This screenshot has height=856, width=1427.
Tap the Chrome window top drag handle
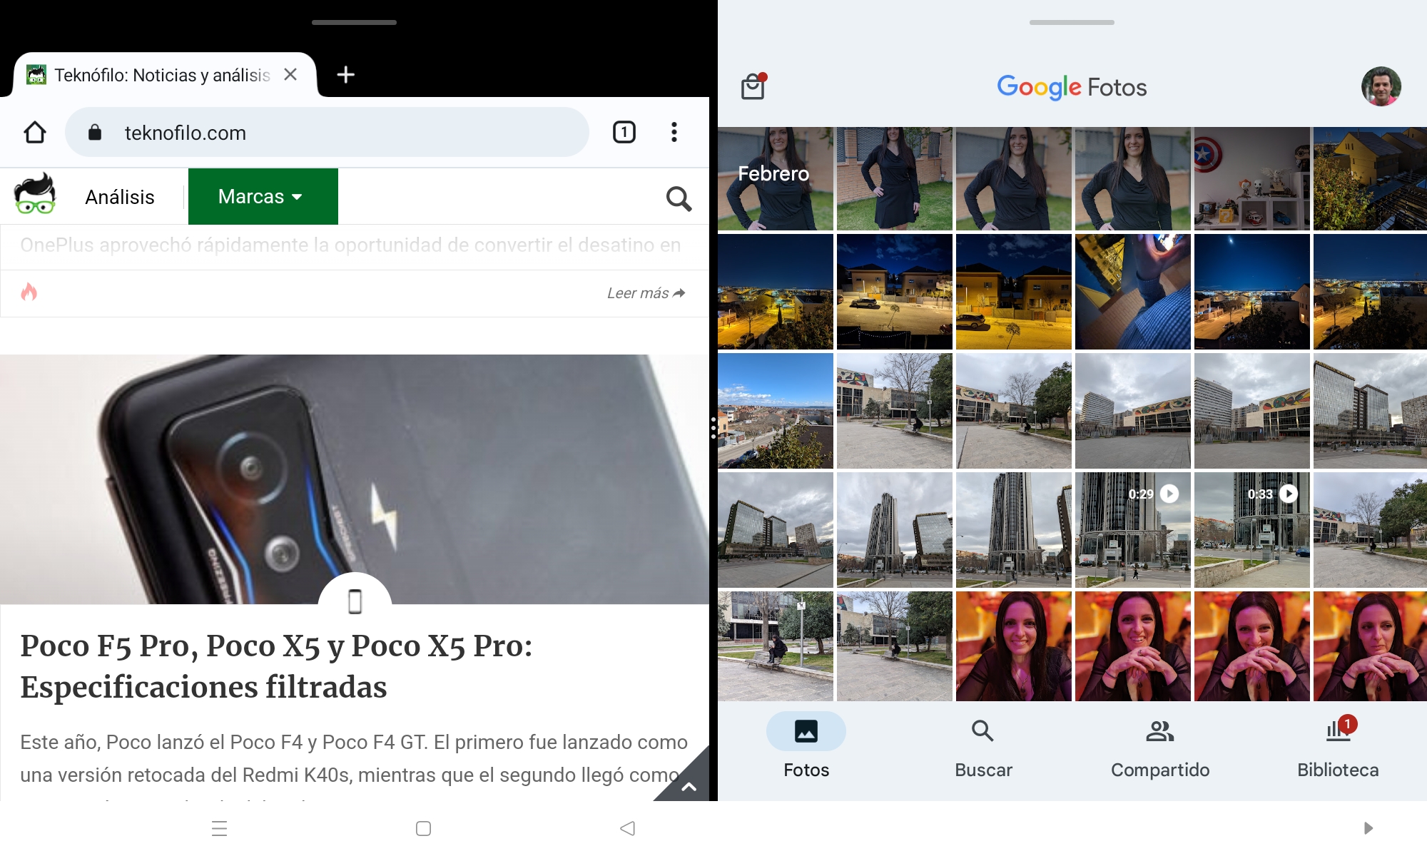click(x=354, y=22)
